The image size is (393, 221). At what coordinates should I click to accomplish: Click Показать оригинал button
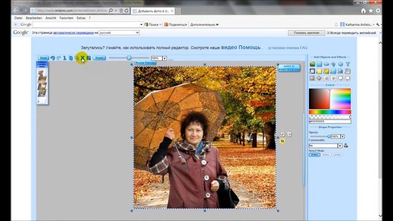[x=306, y=33]
